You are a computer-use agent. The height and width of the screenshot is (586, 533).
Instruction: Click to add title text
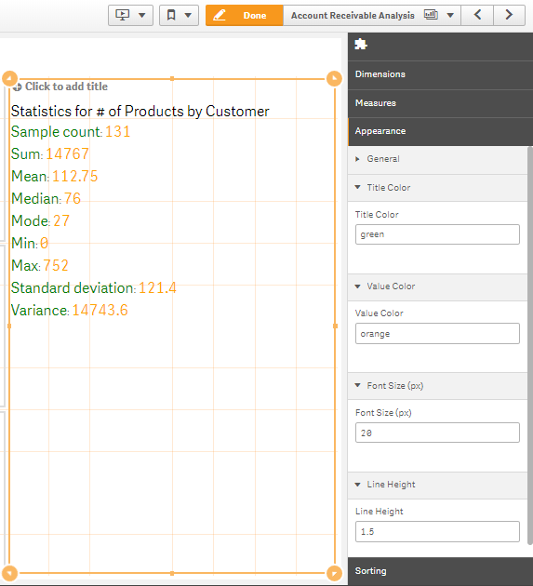pos(66,87)
